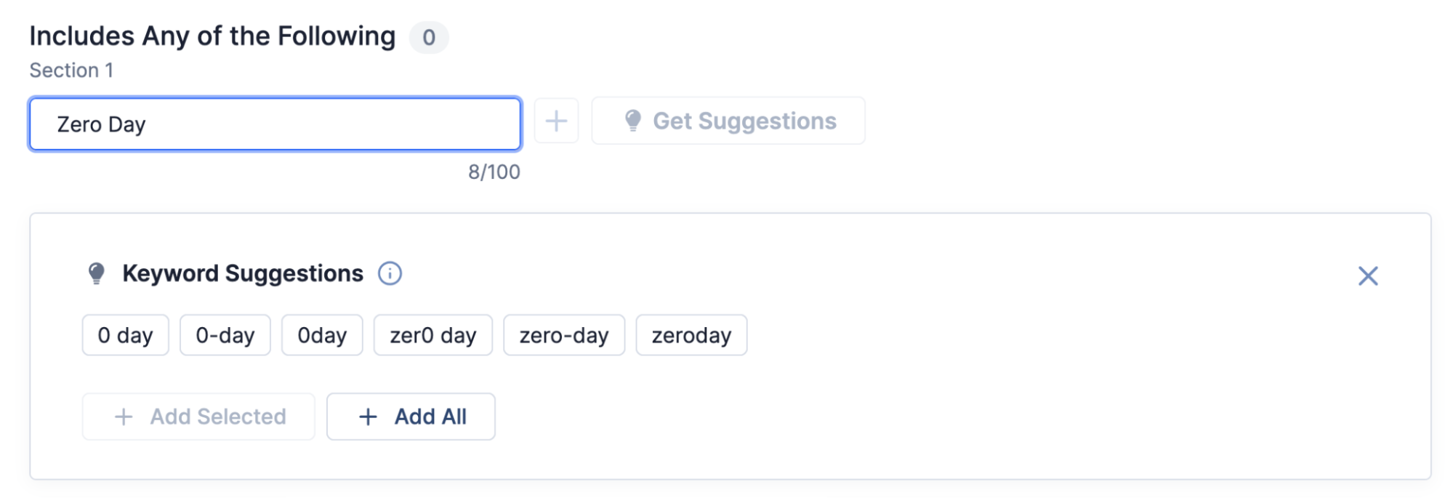The image size is (1453, 498).
Task: Select the "0 day" suggestion chip
Action: tap(125, 335)
